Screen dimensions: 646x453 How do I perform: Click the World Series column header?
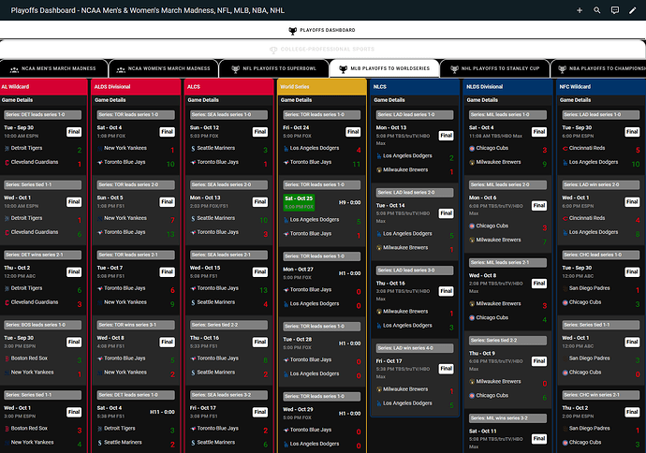tap(322, 87)
